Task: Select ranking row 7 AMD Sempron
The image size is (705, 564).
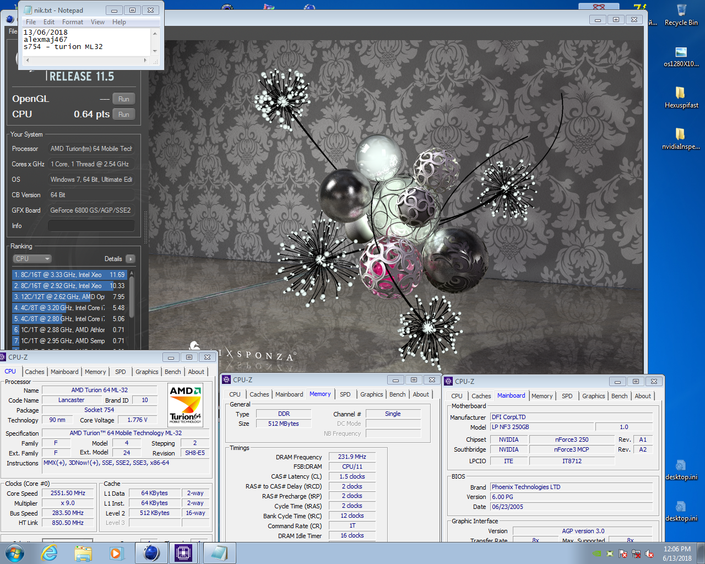Action: (x=70, y=340)
